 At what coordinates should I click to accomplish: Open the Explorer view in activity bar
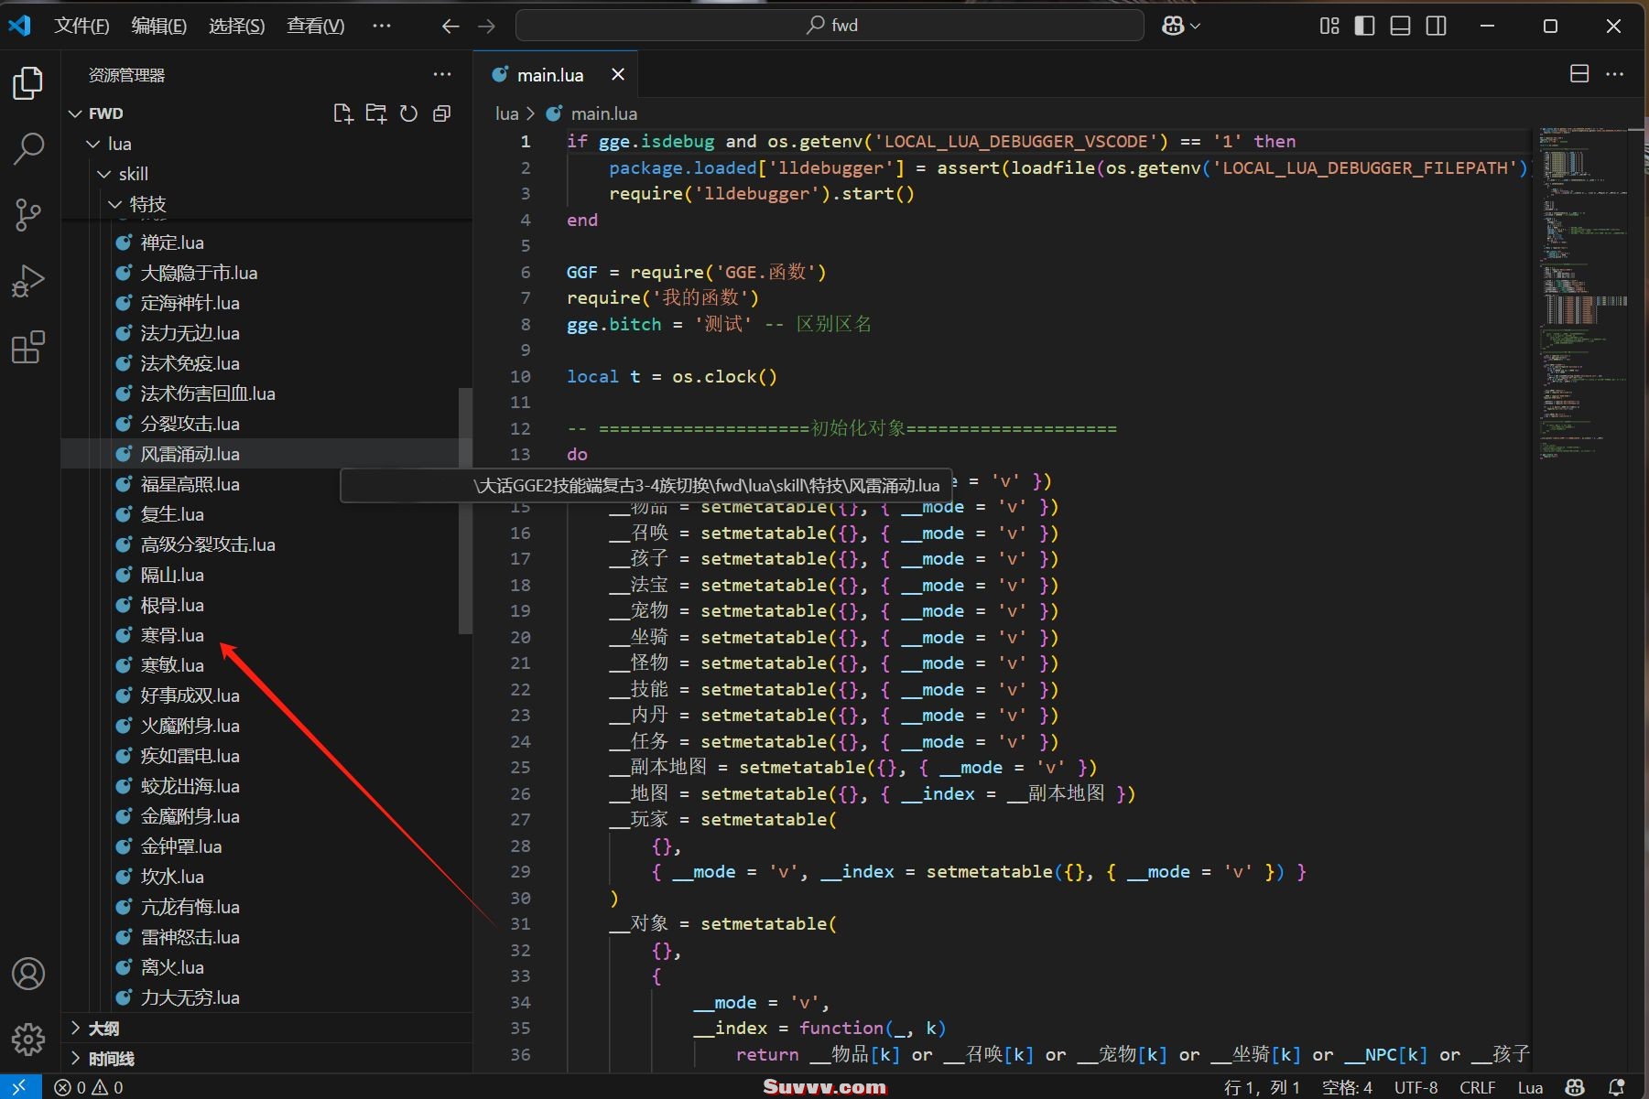point(27,83)
